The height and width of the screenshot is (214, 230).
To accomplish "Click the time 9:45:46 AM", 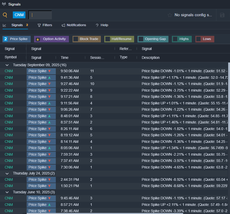I will 69,198.
